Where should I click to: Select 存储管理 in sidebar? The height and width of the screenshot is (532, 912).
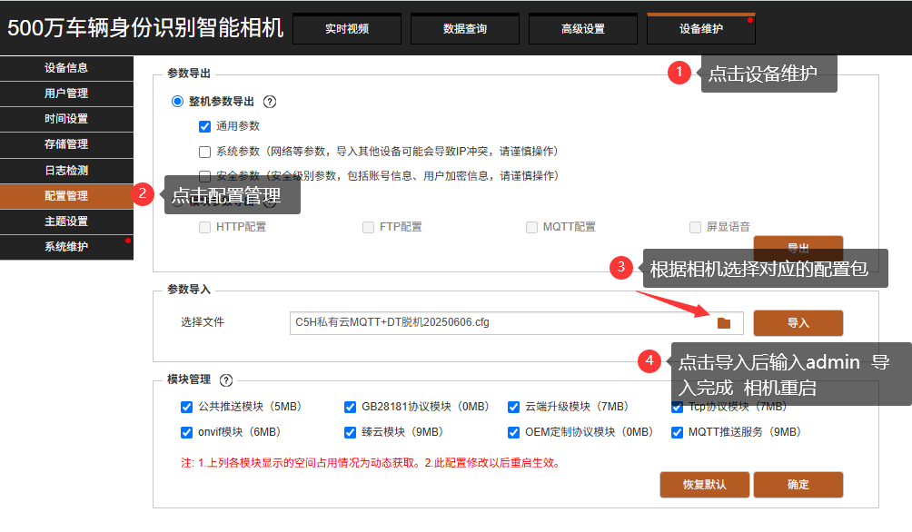tap(66, 144)
